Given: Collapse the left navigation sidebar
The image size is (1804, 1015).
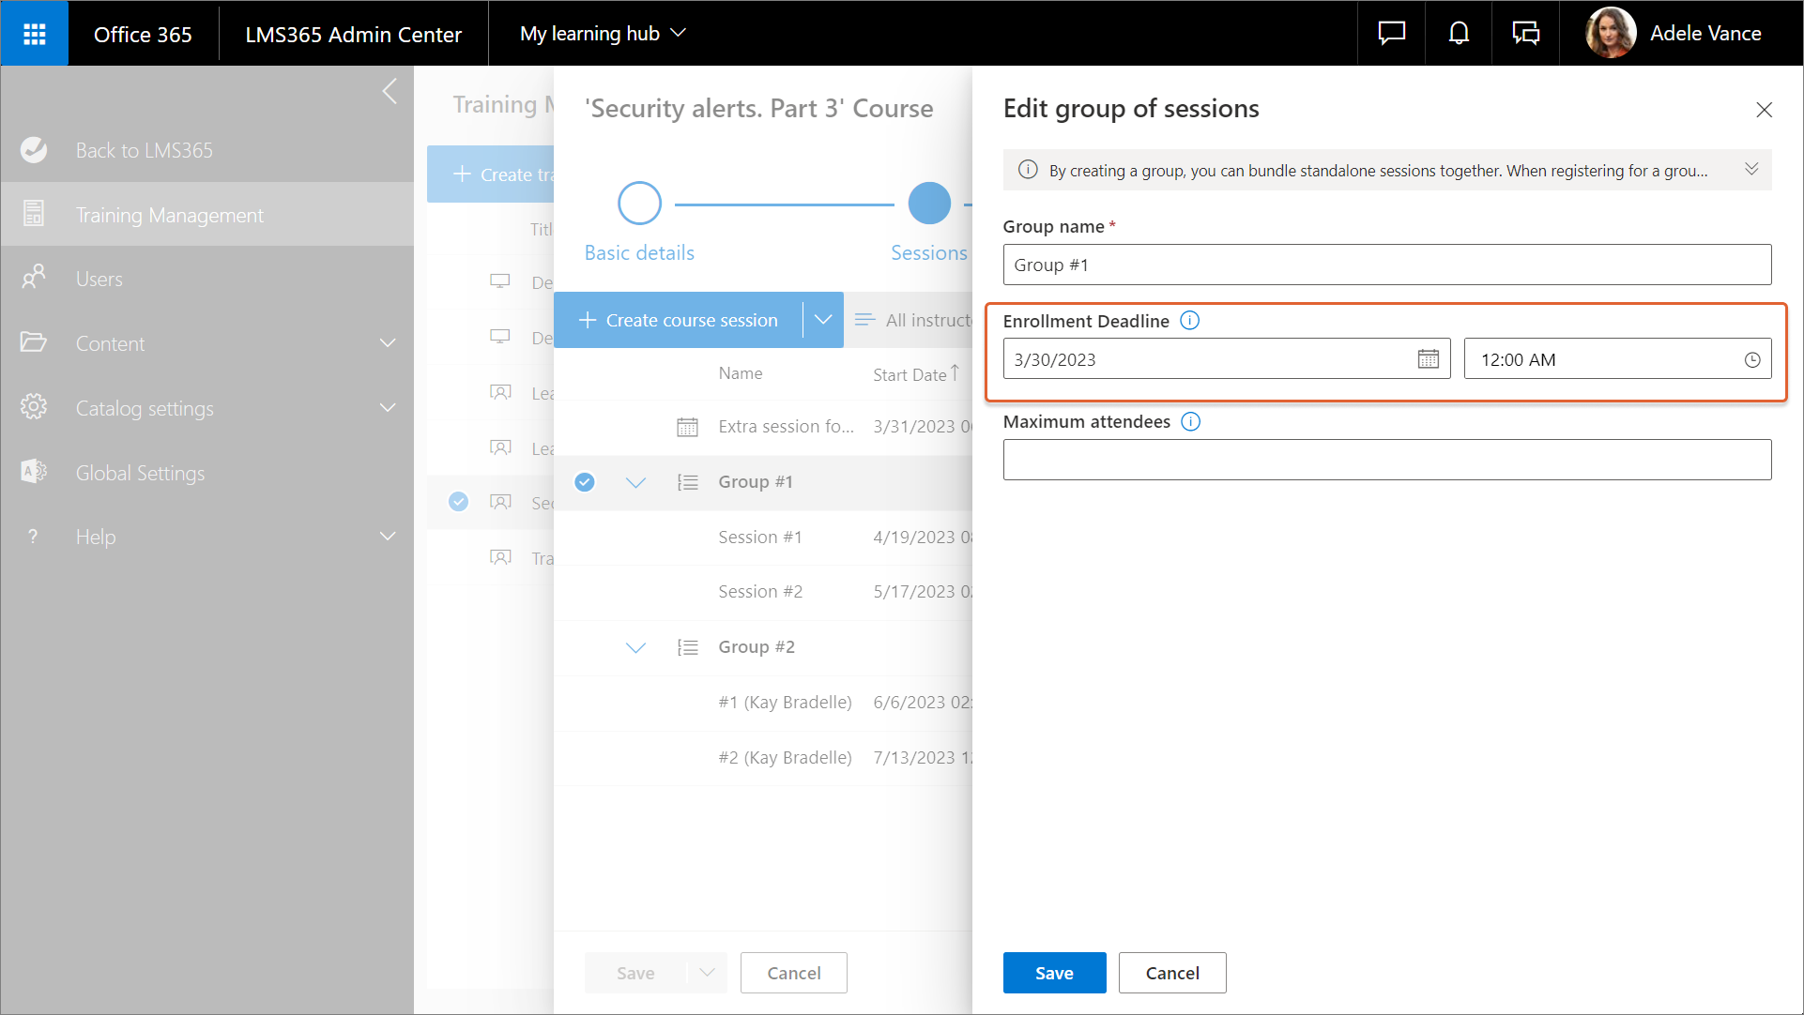Looking at the screenshot, I should tap(390, 92).
